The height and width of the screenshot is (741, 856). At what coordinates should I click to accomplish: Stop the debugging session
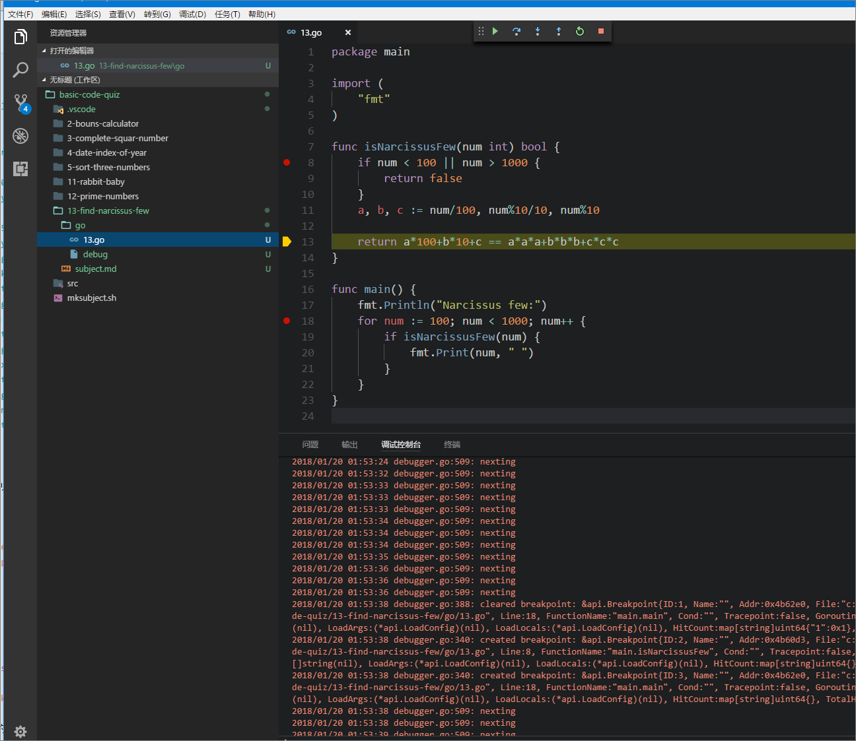point(601,31)
